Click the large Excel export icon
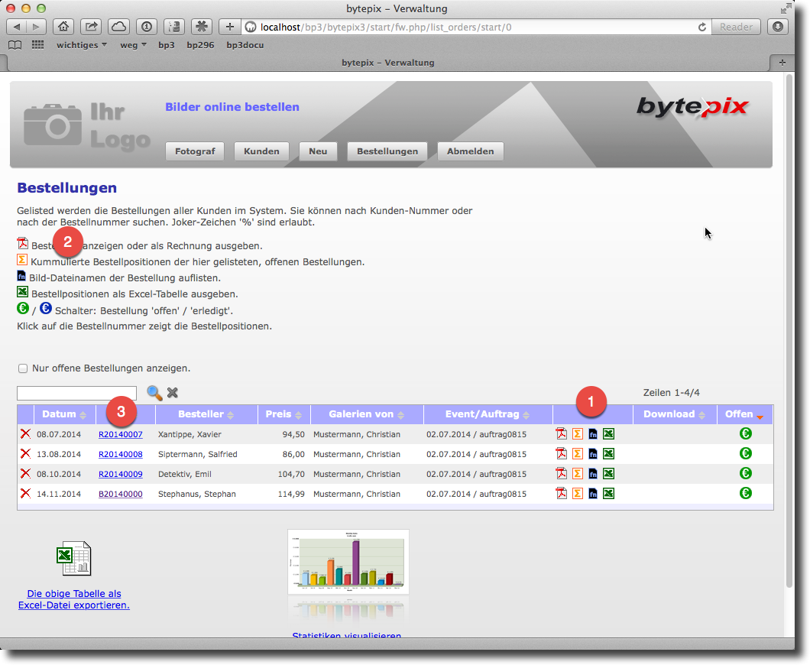Image resolution: width=810 pixels, height=665 pixels. [x=74, y=559]
